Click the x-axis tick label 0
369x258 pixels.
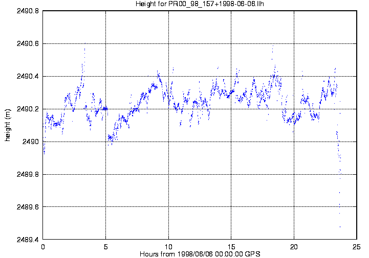point(43,246)
